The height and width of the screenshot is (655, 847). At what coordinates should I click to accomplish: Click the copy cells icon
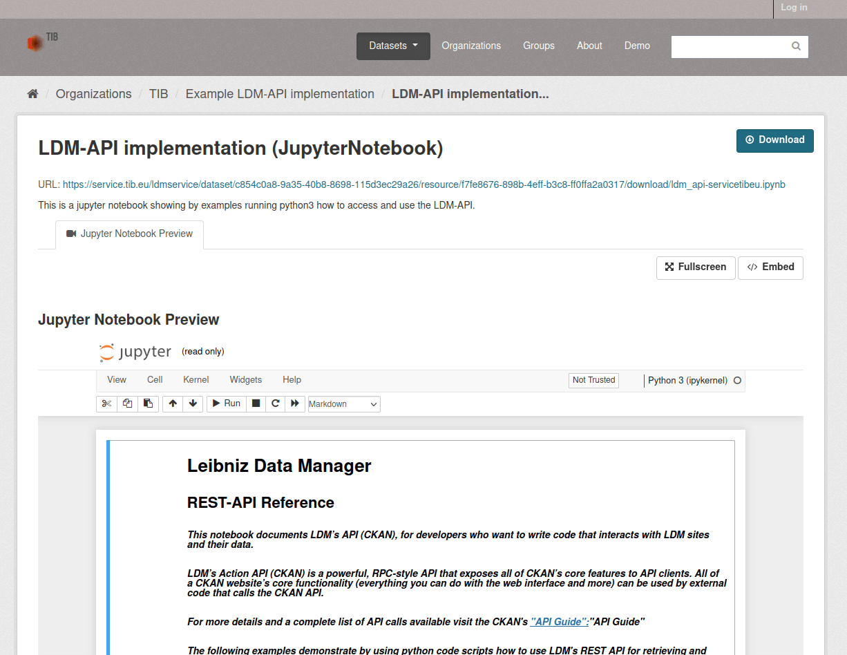pos(127,404)
